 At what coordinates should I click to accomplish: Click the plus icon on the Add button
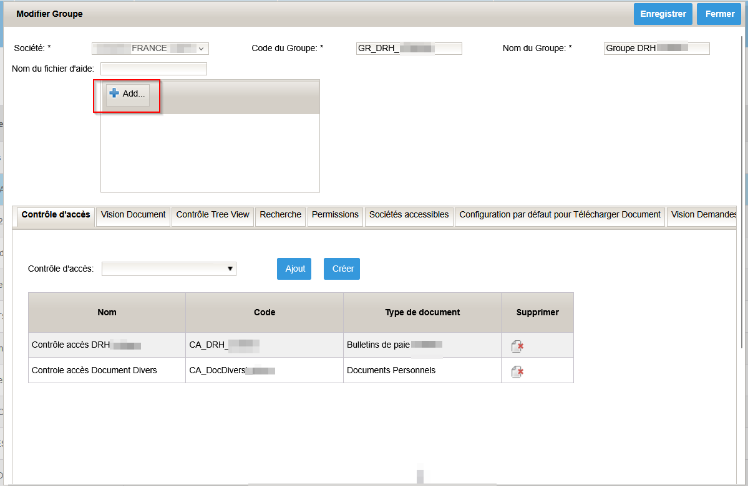coord(114,92)
